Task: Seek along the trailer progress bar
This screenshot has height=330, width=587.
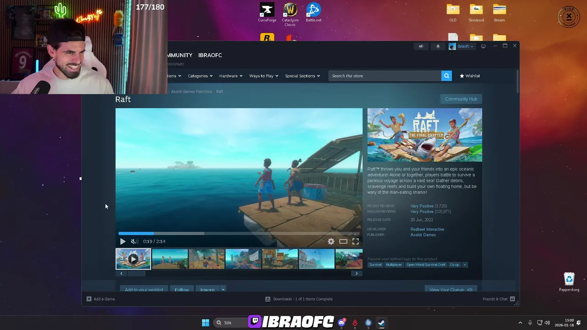Action: 239,233
